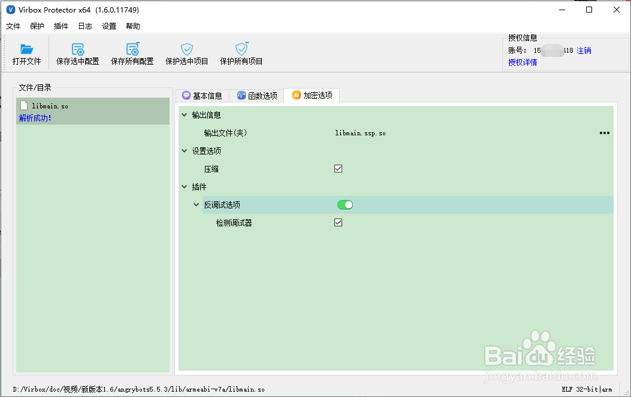Click the output file (输出文件(夹)) label

[225, 133]
